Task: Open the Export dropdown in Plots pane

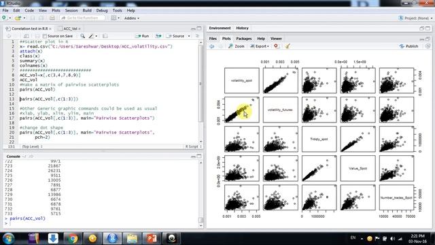Action: point(260,46)
